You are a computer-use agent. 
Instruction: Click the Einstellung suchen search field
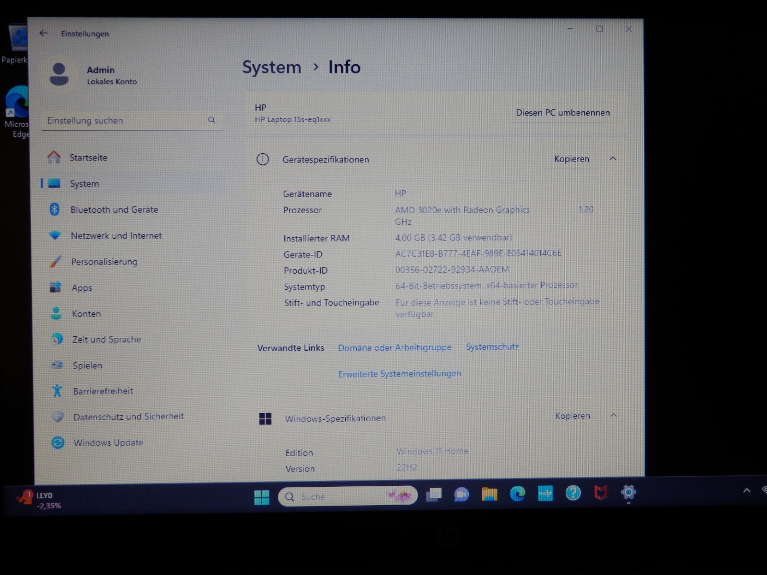132,120
